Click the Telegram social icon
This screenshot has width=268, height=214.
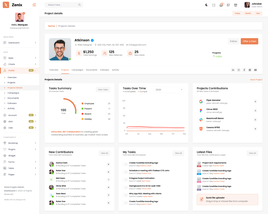click(250, 70)
